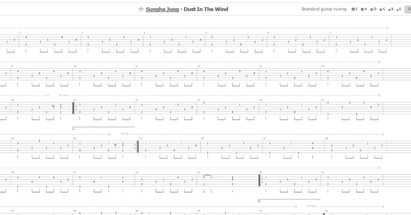This screenshot has width=411, height=215.
Task: Jump to measure number 5
Action: (206, 32)
